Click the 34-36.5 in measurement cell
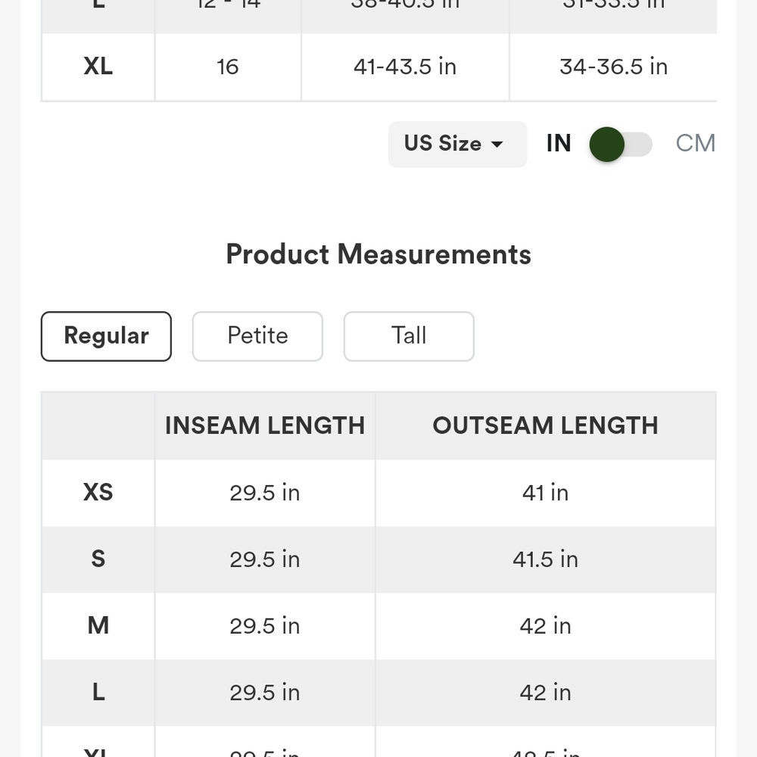The height and width of the screenshot is (757, 757). pos(613,67)
